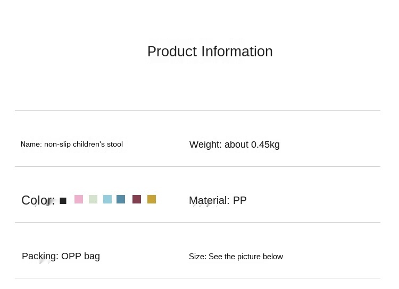Image resolution: width=399 pixels, height=289 pixels.
Task: Click the 'Material: PP' text
Action: coord(218,200)
